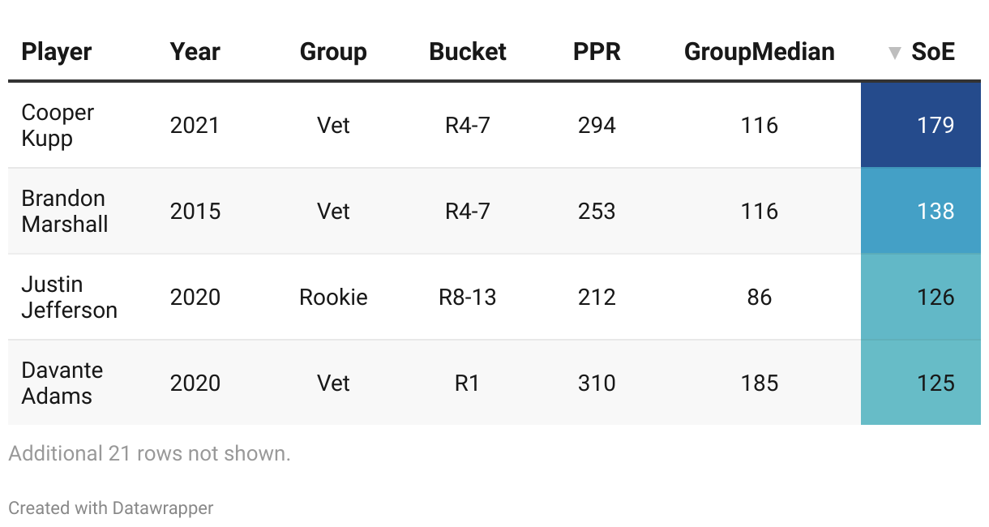The image size is (989, 527).
Task: Click the Rookie group cell
Action: tap(333, 298)
